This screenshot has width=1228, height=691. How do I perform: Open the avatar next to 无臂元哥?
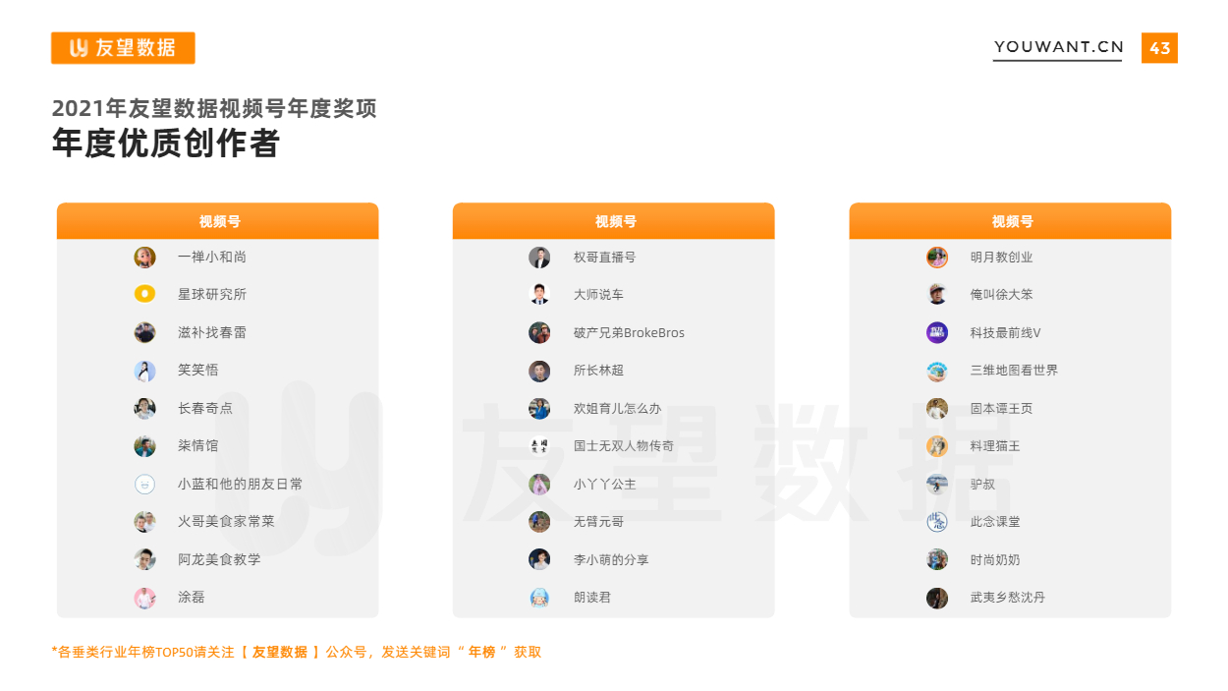(539, 522)
